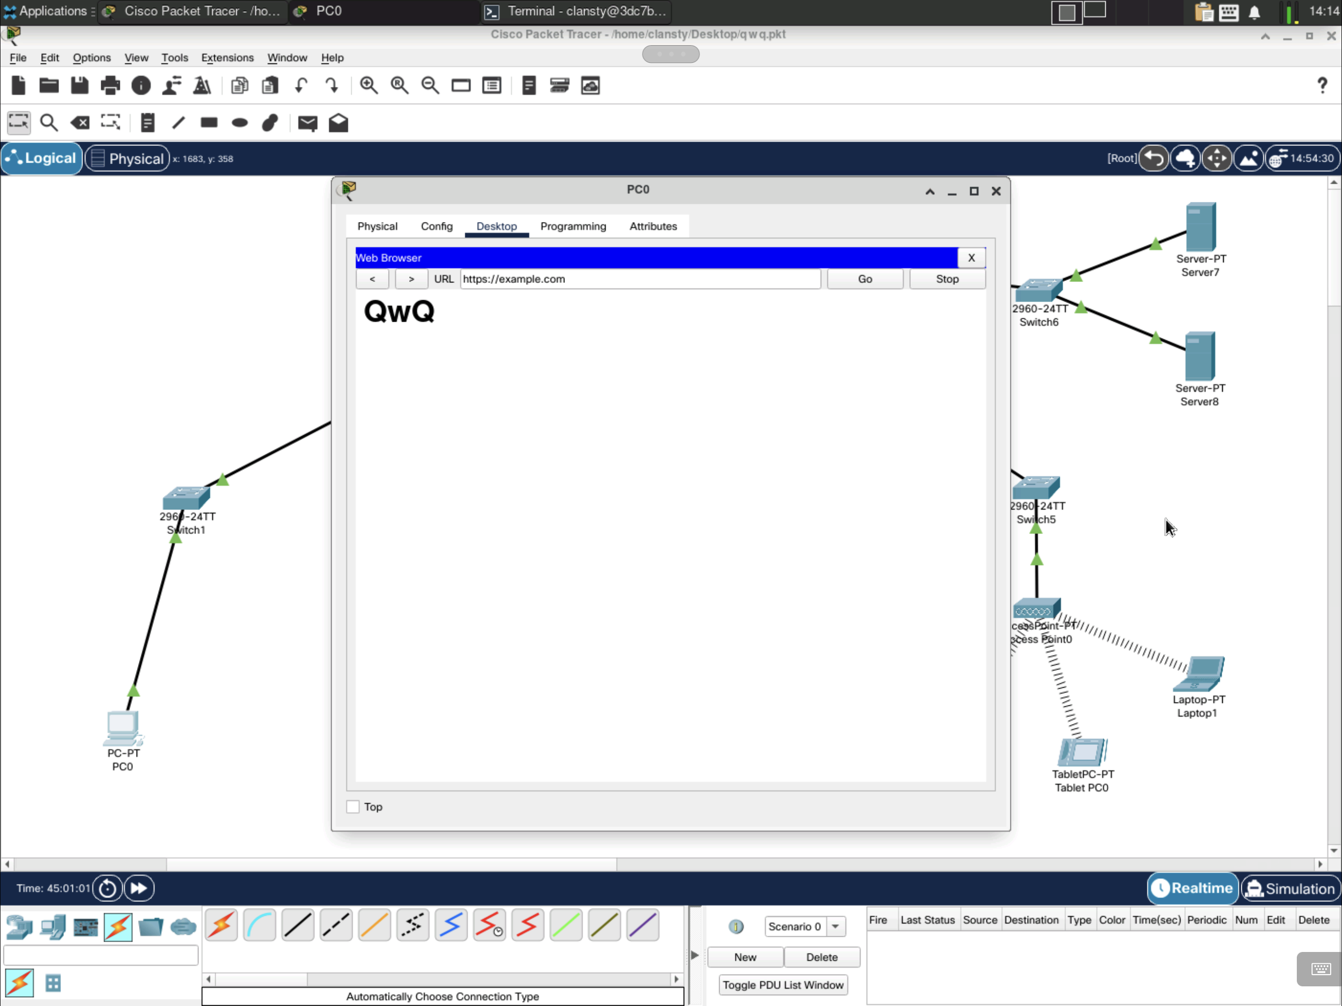Switch to Simulation mode
Viewport: 1342px width, 1006px height.
pyautogui.click(x=1290, y=888)
